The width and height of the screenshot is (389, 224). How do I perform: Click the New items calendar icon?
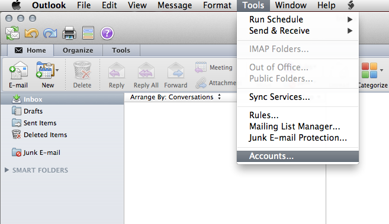point(45,70)
